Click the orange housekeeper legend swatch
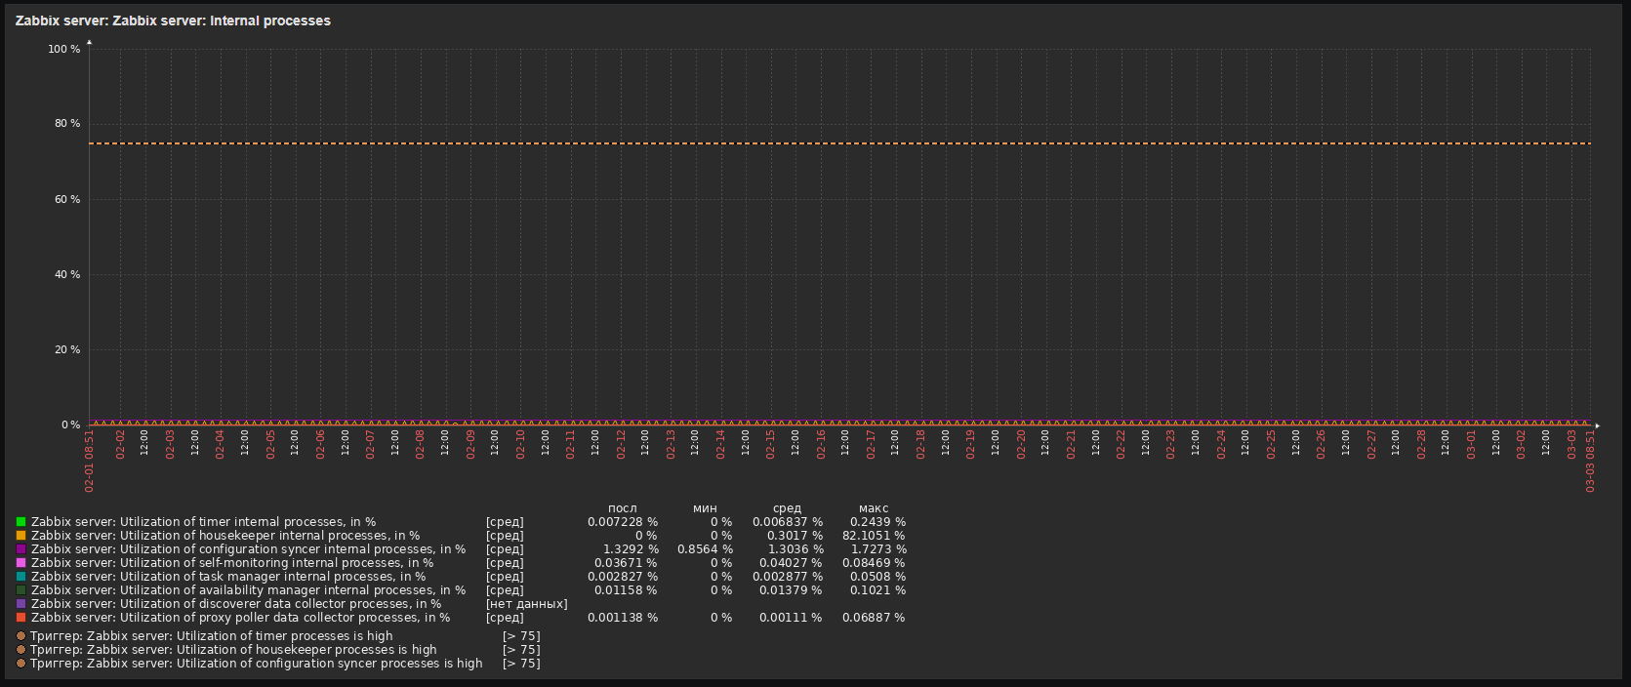 click(x=20, y=536)
